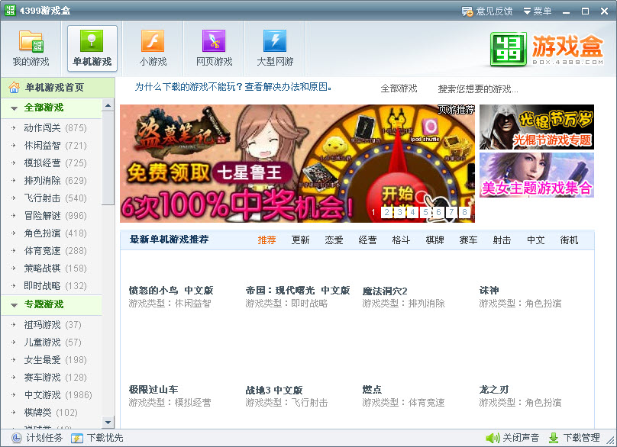This screenshot has width=617, height=447.
Task: Click the 下载管理 download arrow icon
Action: [554, 438]
